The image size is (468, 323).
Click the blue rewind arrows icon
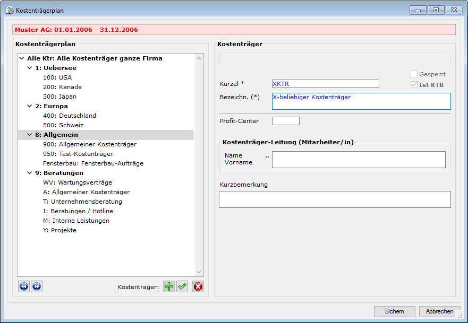(24, 286)
